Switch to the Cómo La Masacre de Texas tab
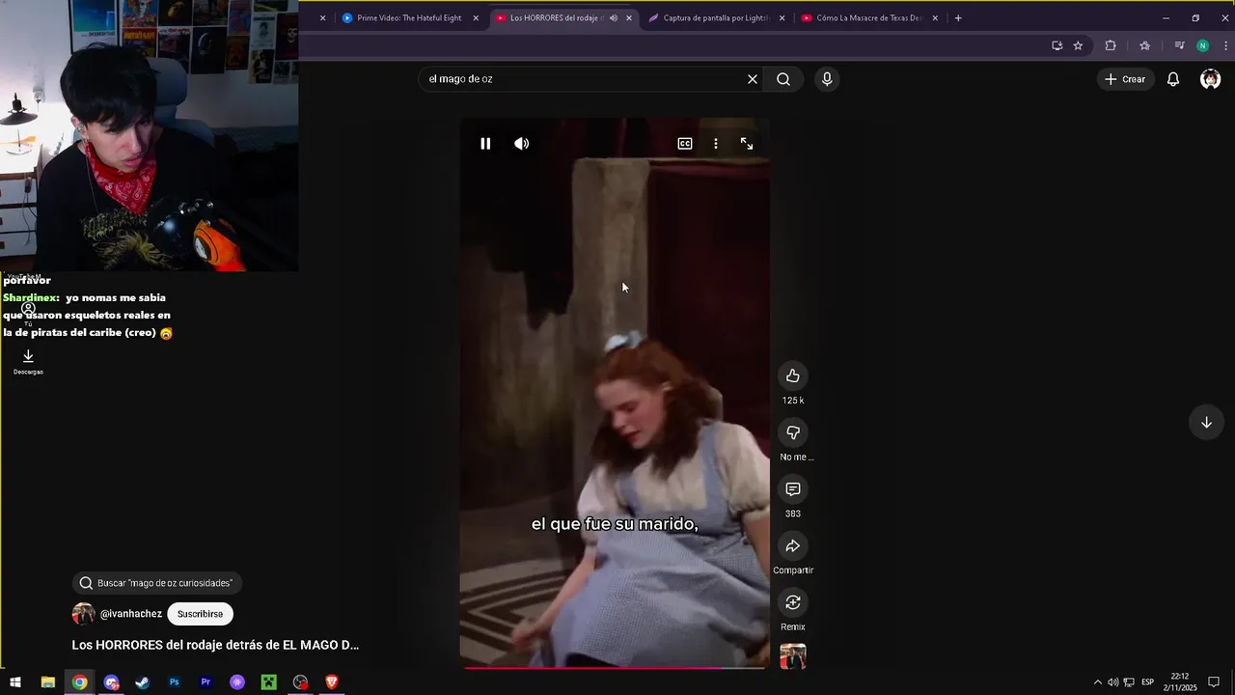Screen dimensions: 1235x695 (869, 17)
